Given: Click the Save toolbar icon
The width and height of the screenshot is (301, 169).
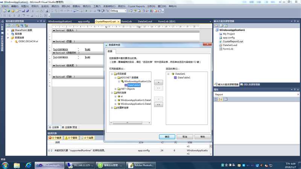Looking at the screenshot, I should pos(23,11).
